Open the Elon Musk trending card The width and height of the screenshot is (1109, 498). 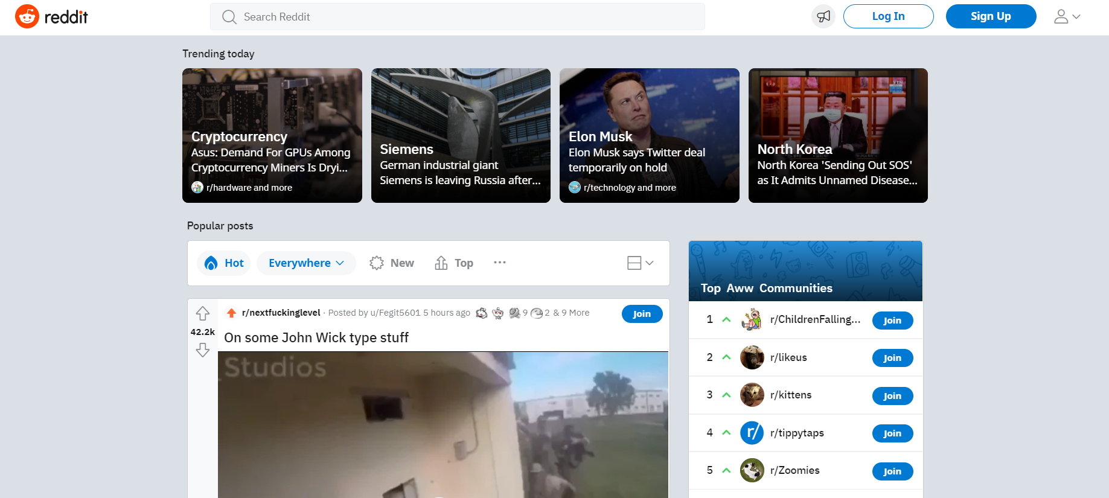tap(650, 135)
